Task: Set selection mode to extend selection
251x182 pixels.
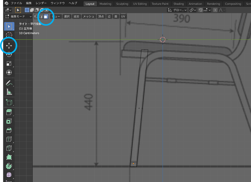Action: pyautogui.click(x=32, y=10)
